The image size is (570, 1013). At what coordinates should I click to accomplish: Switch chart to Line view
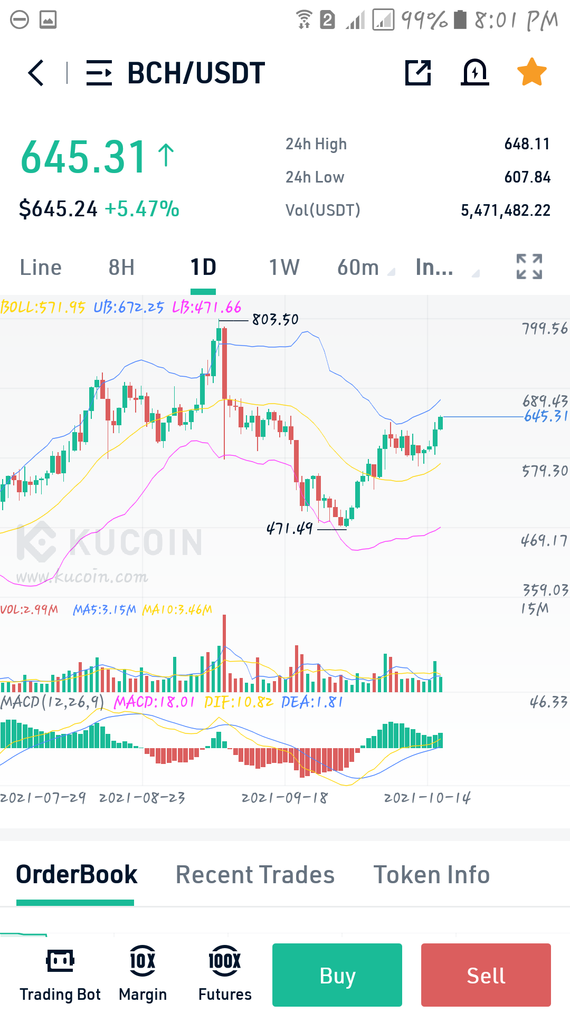[41, 267]
